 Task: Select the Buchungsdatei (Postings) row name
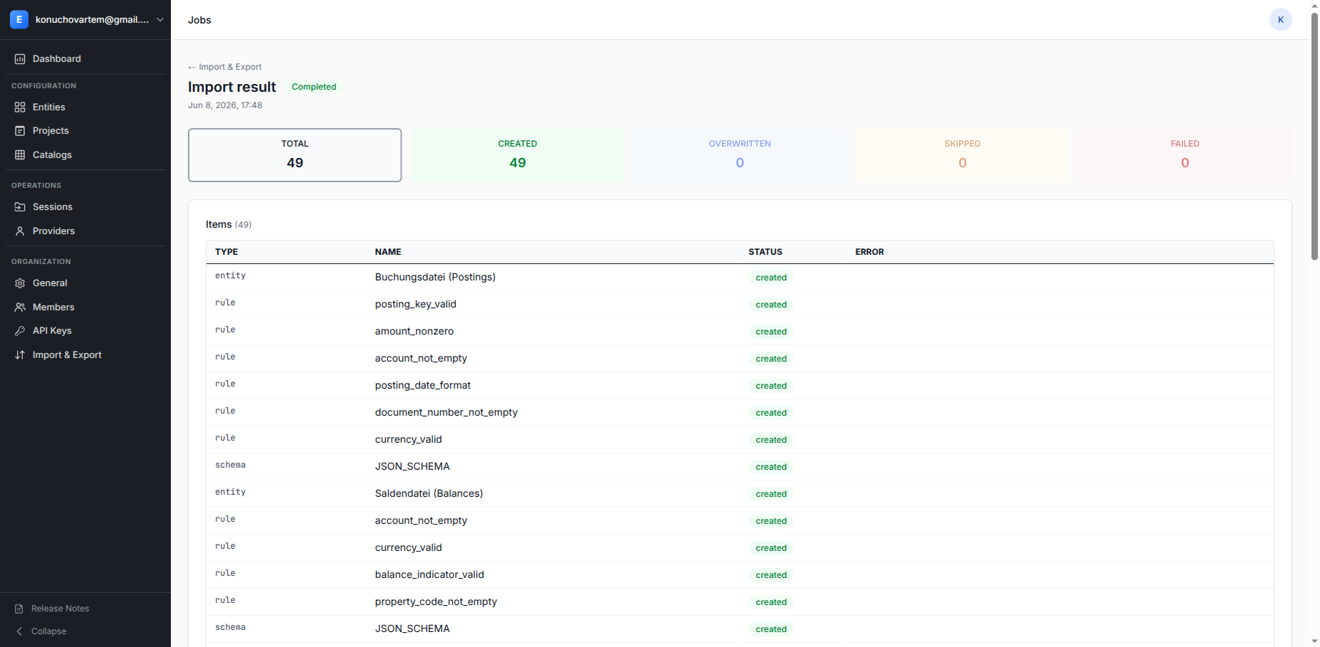click(x=435, y=278)
